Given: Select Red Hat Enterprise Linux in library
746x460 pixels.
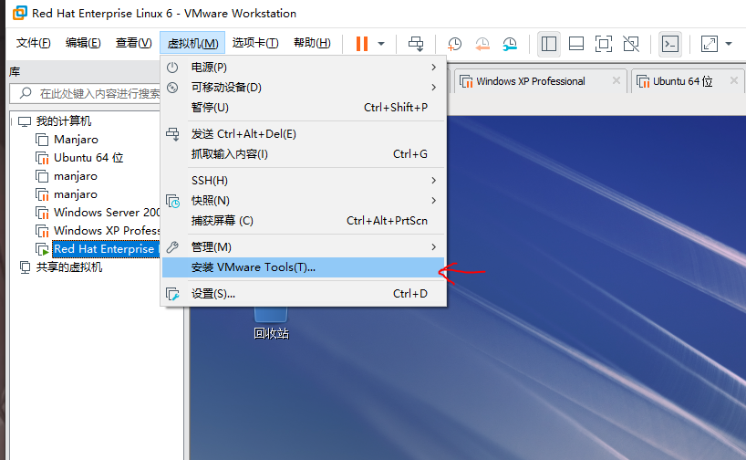Looking at the screenshot, I should pos(105,248).
